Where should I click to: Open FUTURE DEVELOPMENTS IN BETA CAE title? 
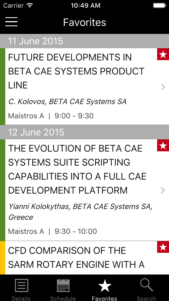76,71
